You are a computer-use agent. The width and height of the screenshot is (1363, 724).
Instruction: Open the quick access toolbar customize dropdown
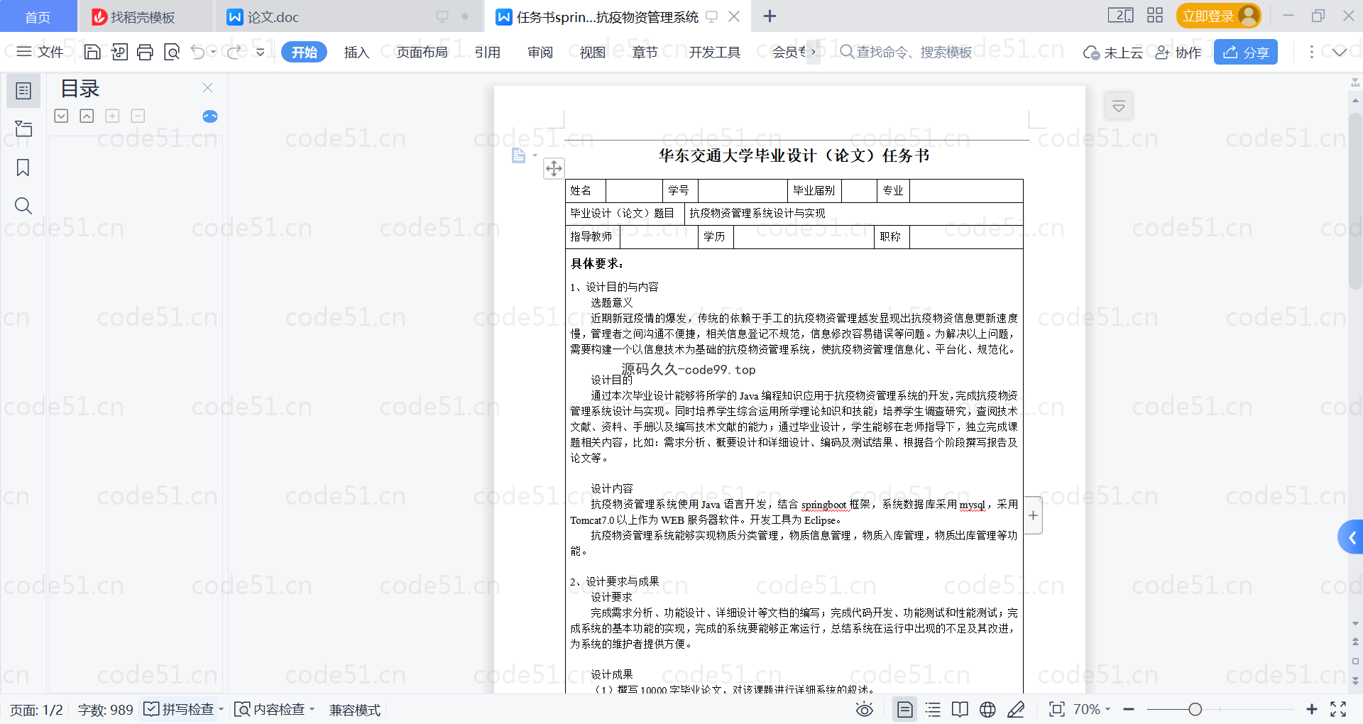click(261, 52)
